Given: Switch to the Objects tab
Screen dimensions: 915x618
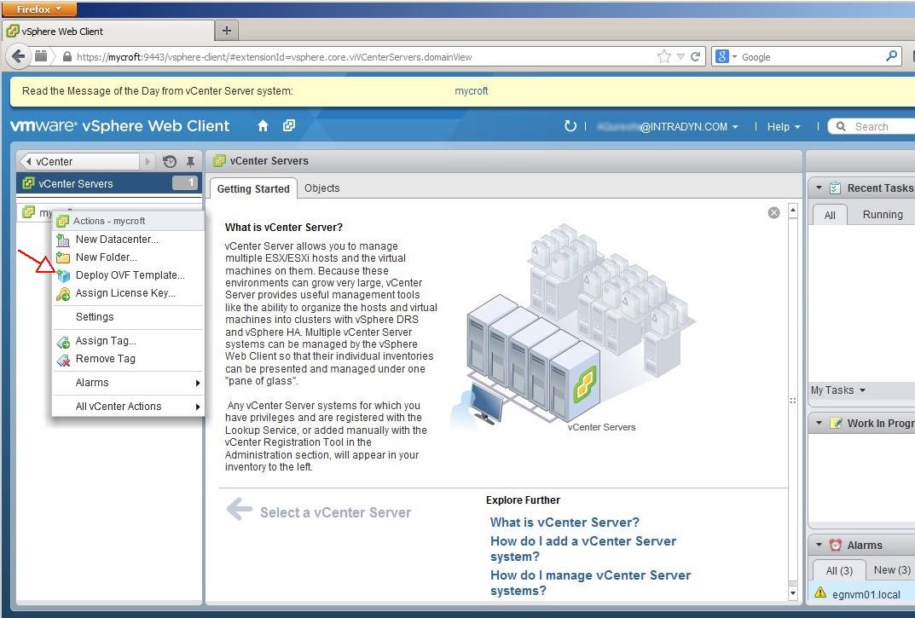Looking at the screenshot, I should pos(321,188).
